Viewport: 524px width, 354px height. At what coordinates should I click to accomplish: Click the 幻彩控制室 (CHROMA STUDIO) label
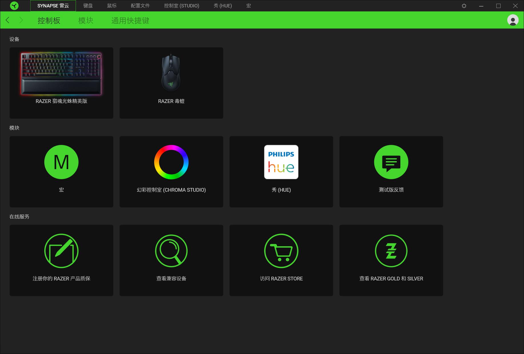pos(171,190)
